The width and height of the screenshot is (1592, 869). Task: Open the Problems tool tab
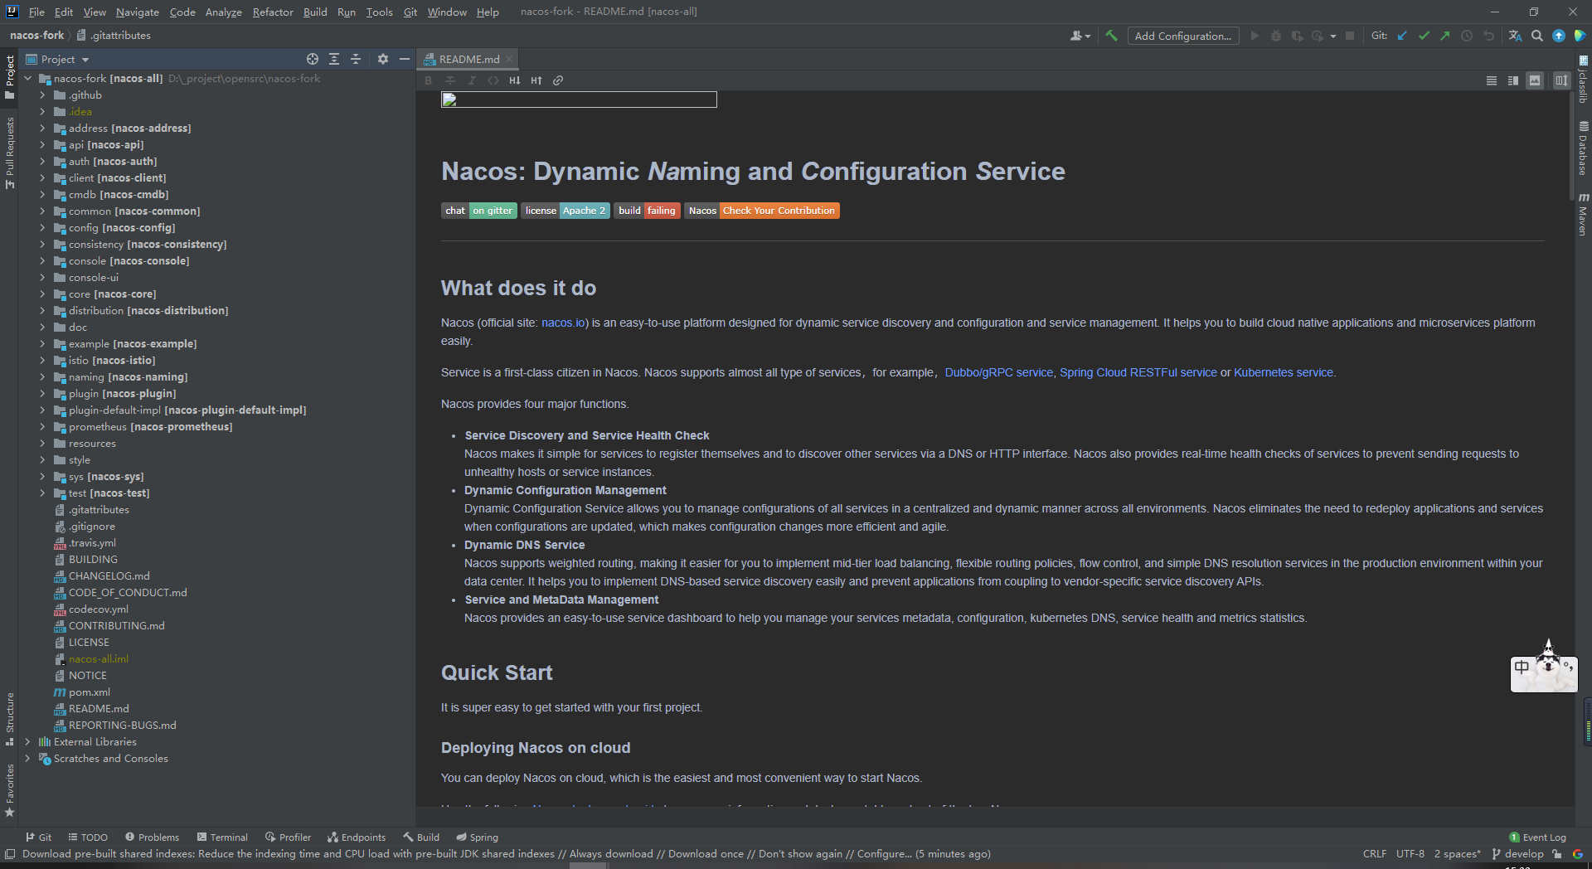(152, 837)
